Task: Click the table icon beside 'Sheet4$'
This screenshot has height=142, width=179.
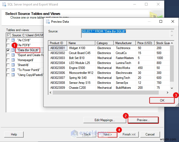Action: point(13,65)
